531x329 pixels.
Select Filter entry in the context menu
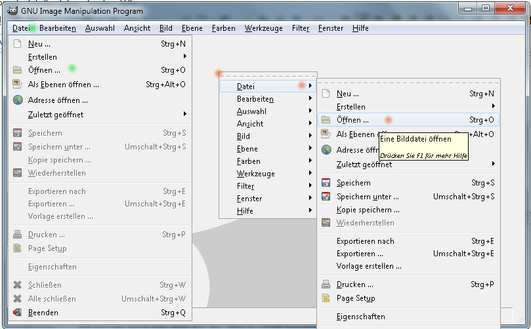point(268,186)
